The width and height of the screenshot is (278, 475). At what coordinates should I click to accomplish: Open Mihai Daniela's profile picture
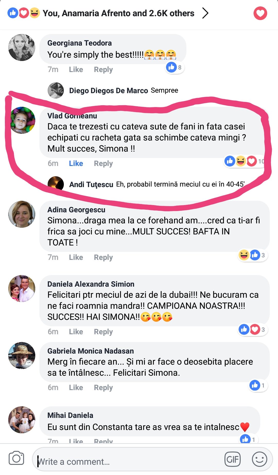[22, 420]
